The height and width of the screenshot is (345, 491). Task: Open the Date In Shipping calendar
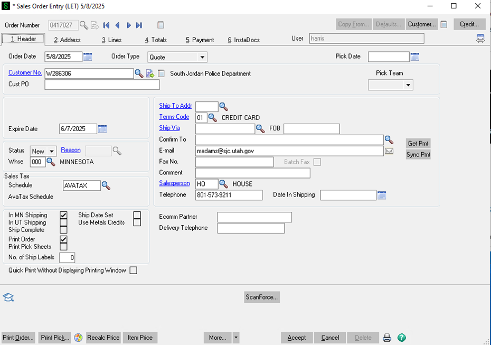pos(382,195)
